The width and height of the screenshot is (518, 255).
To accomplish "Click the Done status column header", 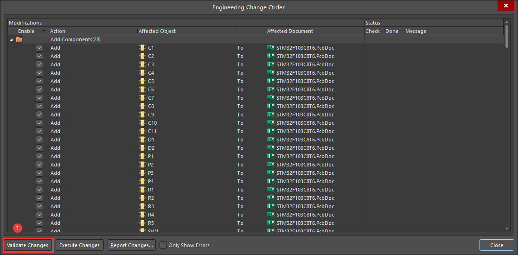I will point(394,31).
